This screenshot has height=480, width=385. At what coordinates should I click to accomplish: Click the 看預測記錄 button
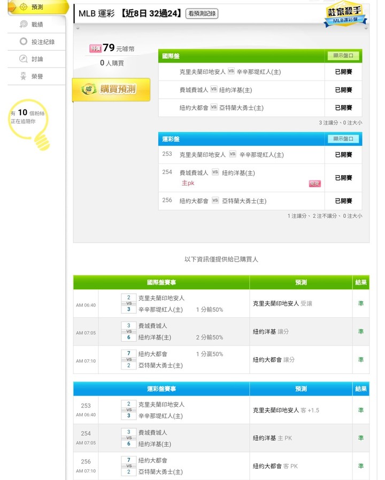[x=202, y=13]
